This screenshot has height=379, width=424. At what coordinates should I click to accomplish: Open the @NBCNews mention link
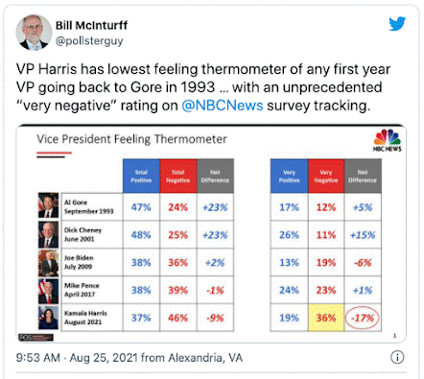click(x=223, y=106)
